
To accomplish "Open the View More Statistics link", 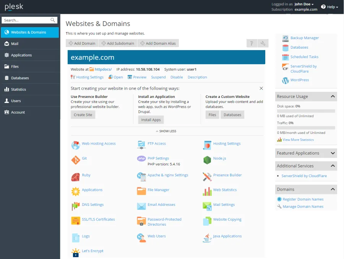I will pyautogui.click(x=298, y=140).
